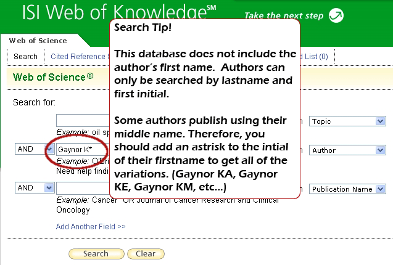This screenshot has height=265, width=393.
Task: Click Add Another Field link
Action: 91,226
